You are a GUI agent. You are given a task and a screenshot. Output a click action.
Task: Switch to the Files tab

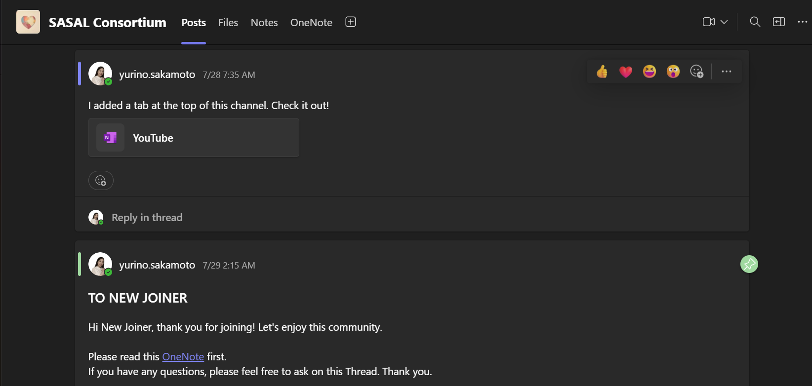(228, 23)
